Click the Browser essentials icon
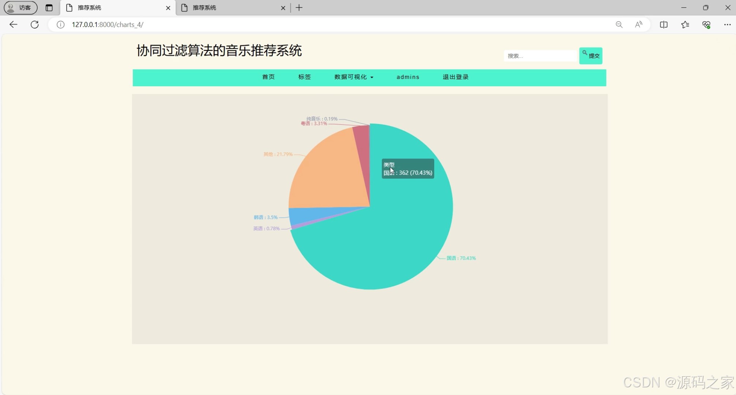 click(706, 25)
